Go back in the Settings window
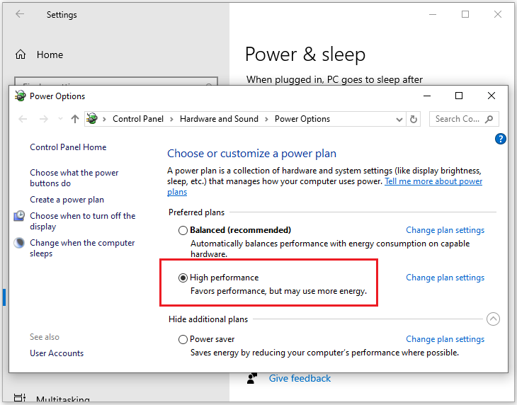Screen dimensions: 517x405 (x=20, y=14)
